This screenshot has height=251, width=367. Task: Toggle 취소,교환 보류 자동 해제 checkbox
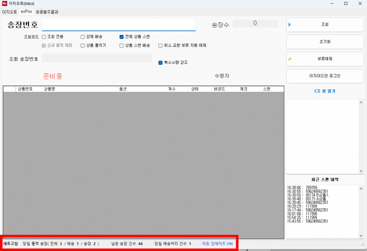click(160, 45)
